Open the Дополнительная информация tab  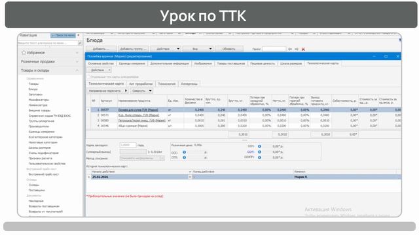coord(170,63)
